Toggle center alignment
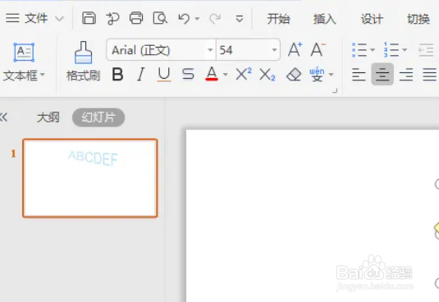 [x=382, y=75]
